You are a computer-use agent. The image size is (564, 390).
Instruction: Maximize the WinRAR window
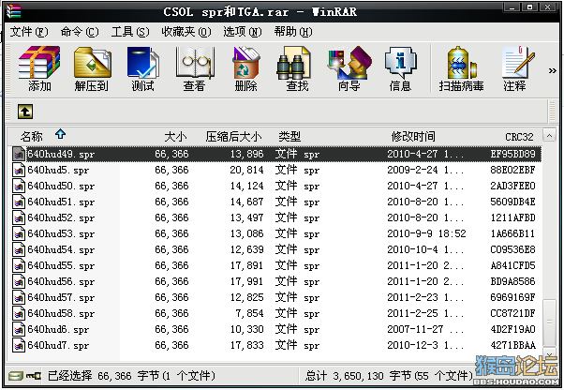[x=529, y=7]
